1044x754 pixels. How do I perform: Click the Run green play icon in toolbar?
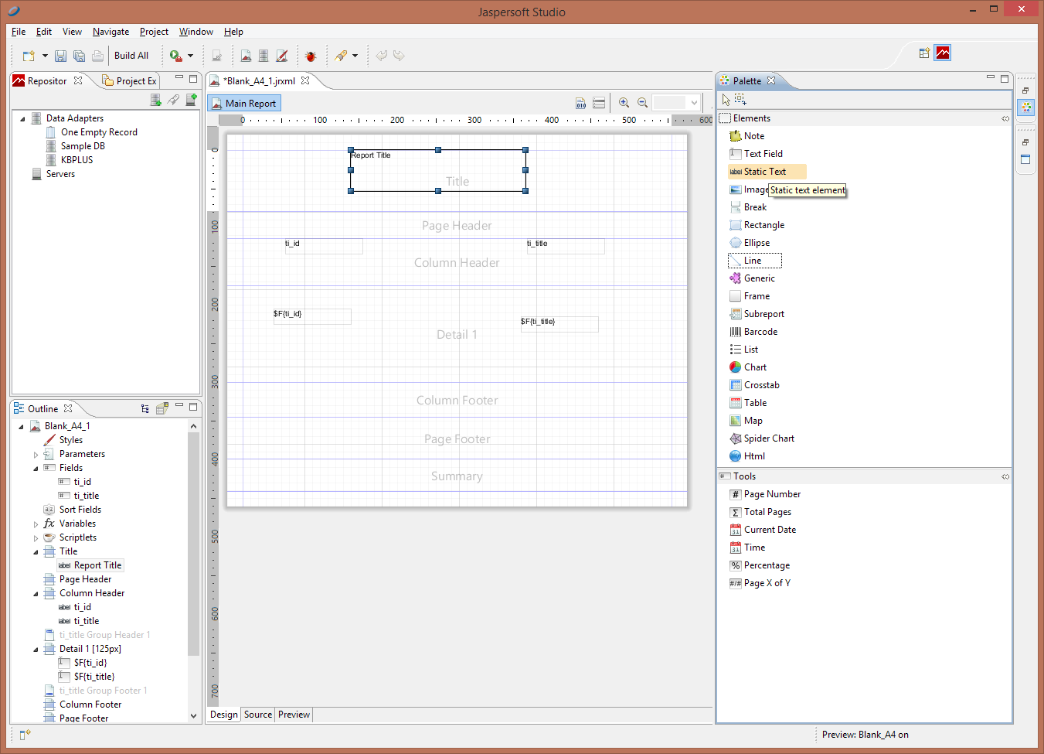point(175,56)
